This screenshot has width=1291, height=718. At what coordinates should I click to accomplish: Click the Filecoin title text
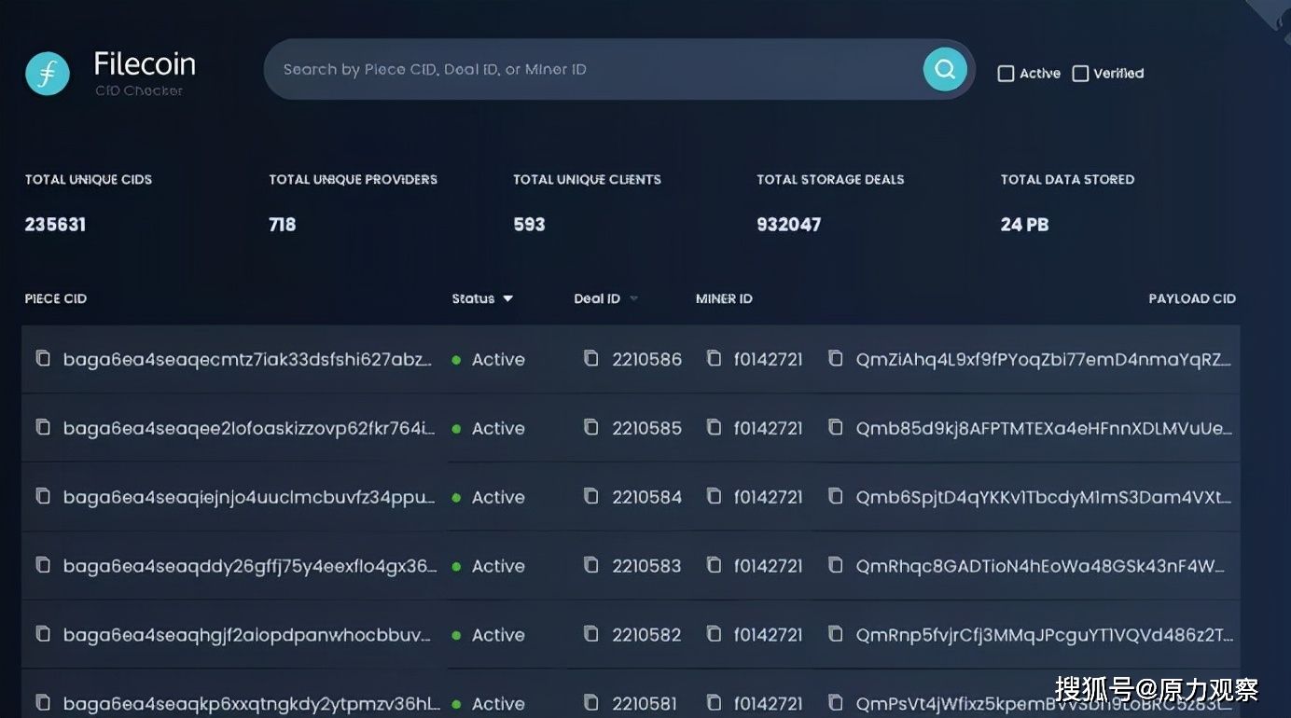coord(145,64)
